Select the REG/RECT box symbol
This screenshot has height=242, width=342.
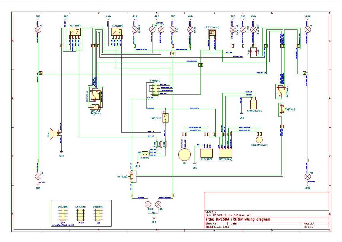point(206,153)
